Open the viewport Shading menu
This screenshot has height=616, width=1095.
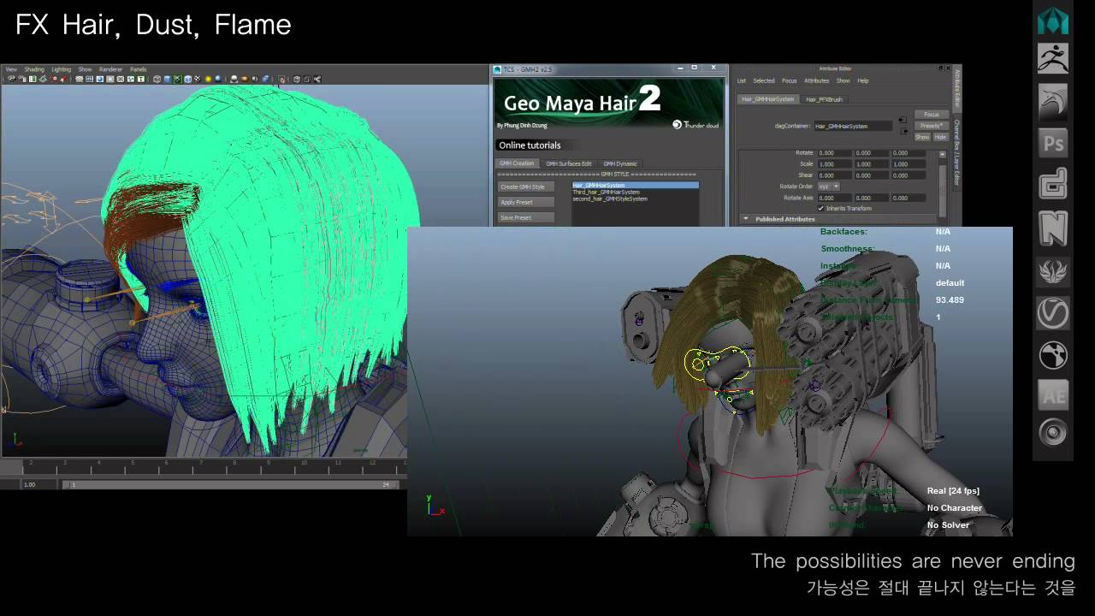pyautogui.click(x=34, y=69)
